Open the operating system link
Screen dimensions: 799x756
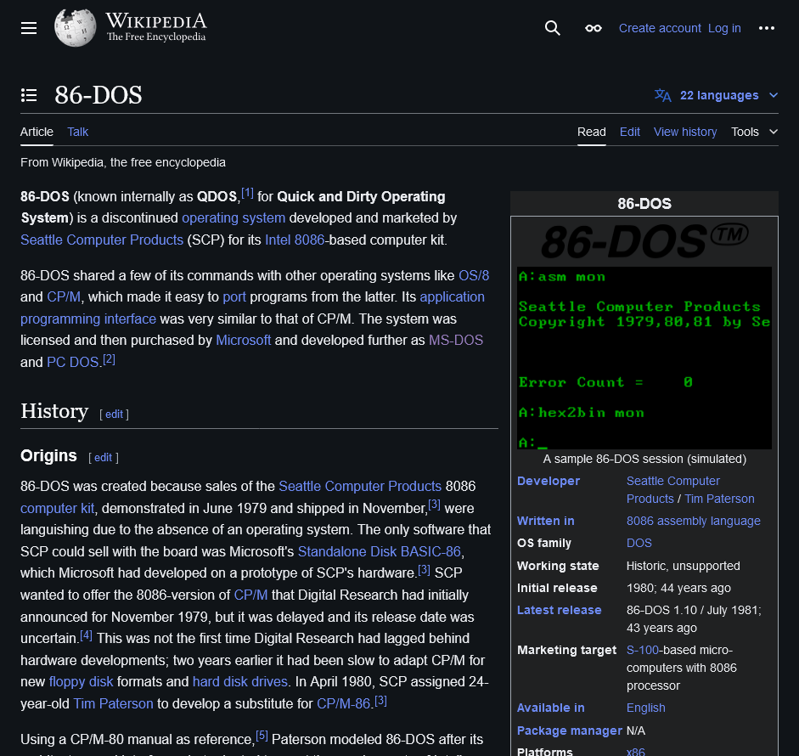click(x=234, y=218)
